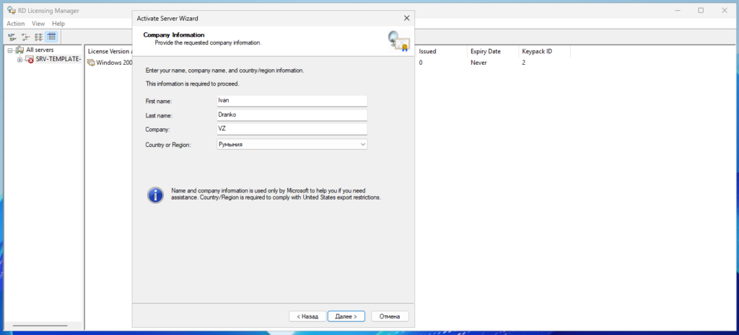This screenshot has width=739, height=335.
Task: Click the Windows 200 license row text
Action: coord(115,63)
